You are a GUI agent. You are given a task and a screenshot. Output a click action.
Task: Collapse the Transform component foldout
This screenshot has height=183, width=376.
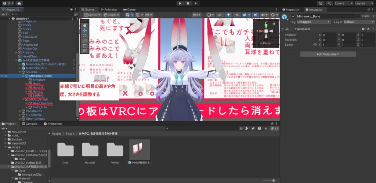[x=283, y=29]
